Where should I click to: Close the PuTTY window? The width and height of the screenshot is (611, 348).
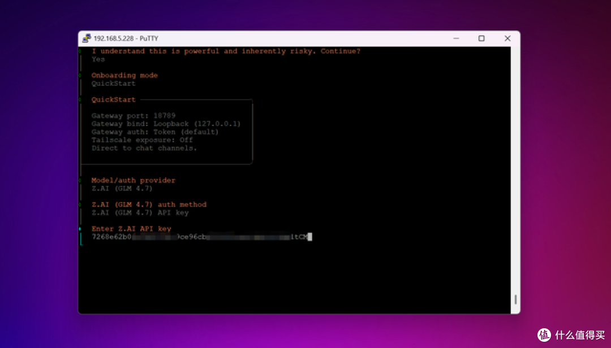(507, 38)
